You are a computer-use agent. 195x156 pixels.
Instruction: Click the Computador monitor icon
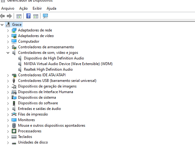[14, 41]
